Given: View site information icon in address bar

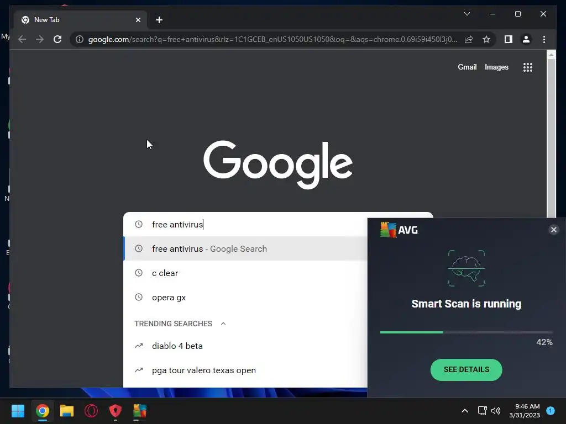Looking at the screenshot, I should (x=80, y=39).
